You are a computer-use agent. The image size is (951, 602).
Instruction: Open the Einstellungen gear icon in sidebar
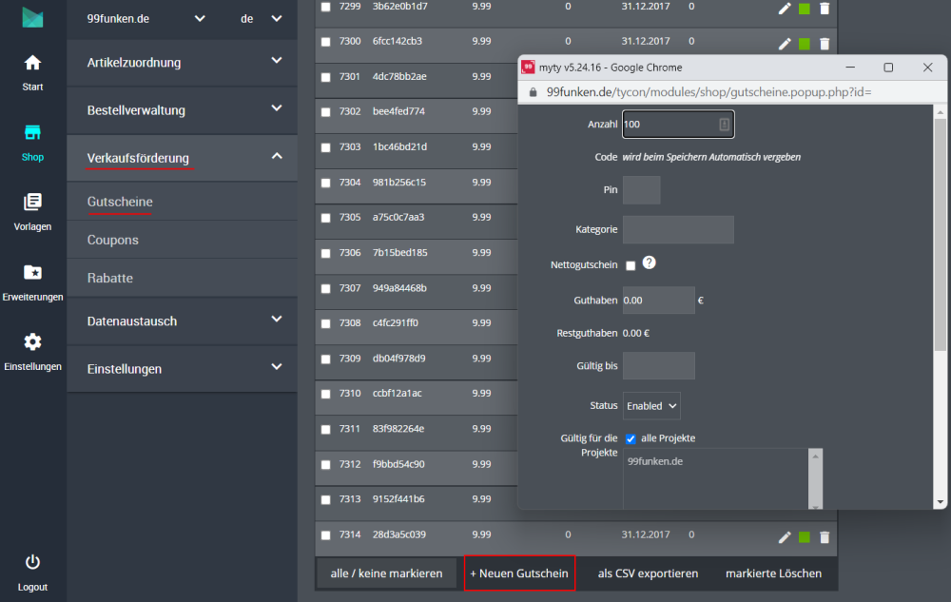(x=32, y=342)
